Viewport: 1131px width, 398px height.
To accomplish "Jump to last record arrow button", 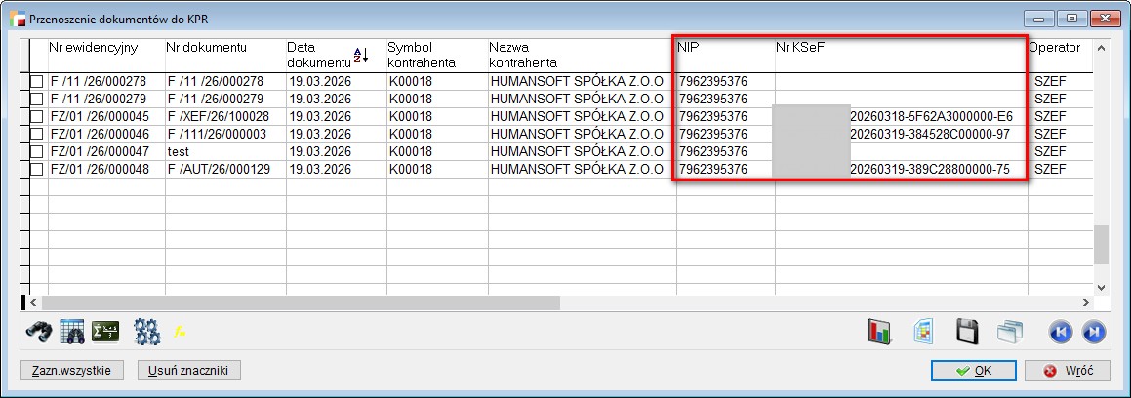I will [x=1094, y=332].
